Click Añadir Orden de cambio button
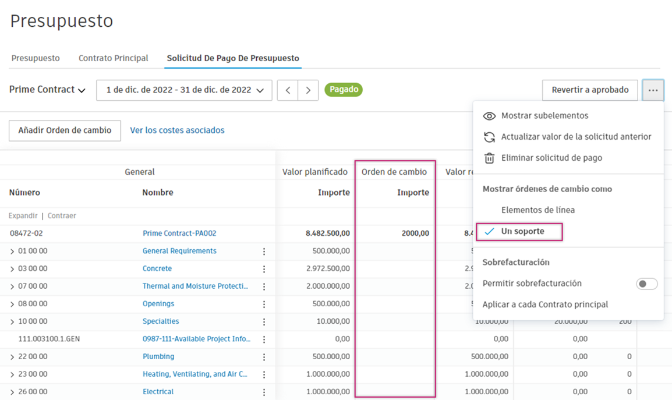 65,130
